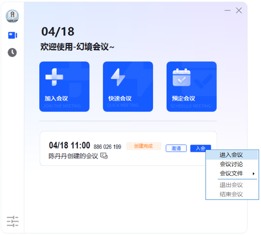261x235 pixels.
Task: Click the 创建完成 status badge
Action: coord(143,146)
